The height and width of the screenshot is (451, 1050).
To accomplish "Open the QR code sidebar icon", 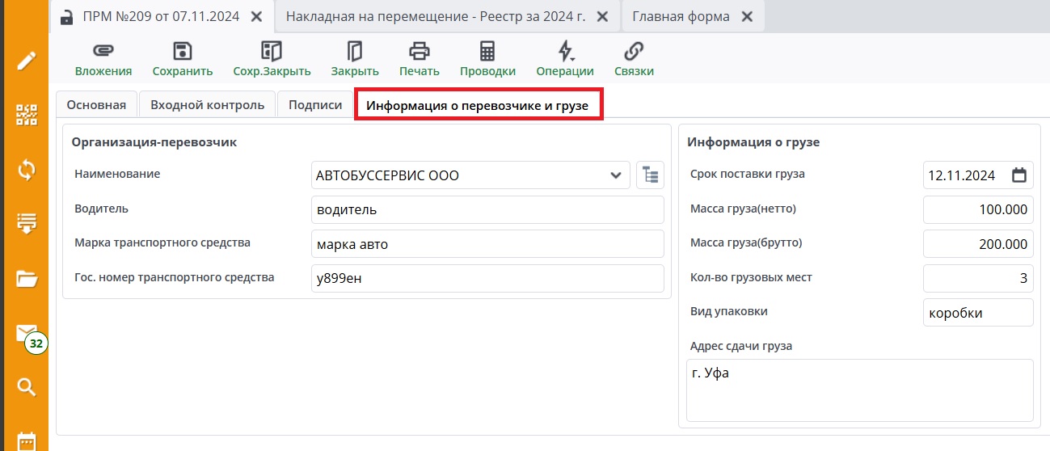I will click(27, 116).
